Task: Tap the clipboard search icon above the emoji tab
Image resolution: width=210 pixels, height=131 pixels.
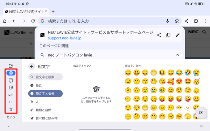Action: pos(11,66)
